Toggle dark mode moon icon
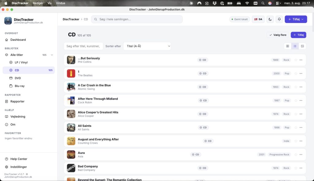Screen dimensions: 314x181 (270, 19)
